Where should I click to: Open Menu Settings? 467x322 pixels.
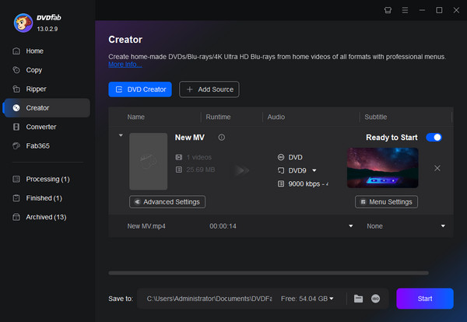[x=386, y=201]
